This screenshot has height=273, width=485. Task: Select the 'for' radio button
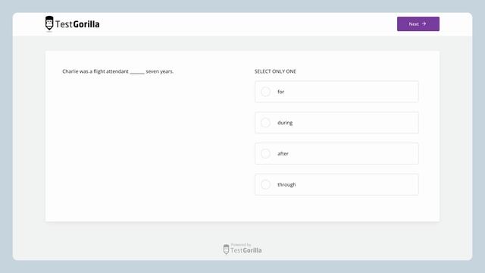coord(265,92)
